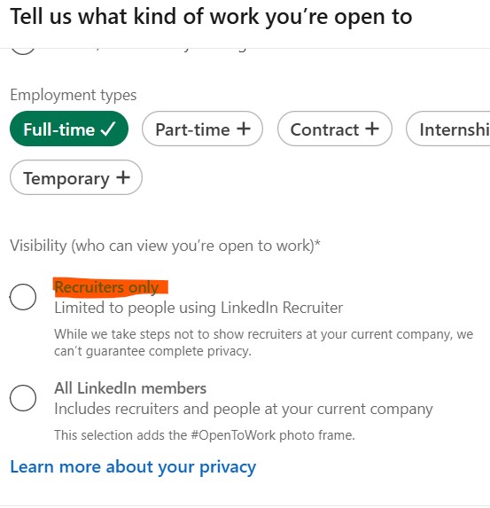Select the Internship employment chip
The image size is (490, 508).
(x=448, y=129)
